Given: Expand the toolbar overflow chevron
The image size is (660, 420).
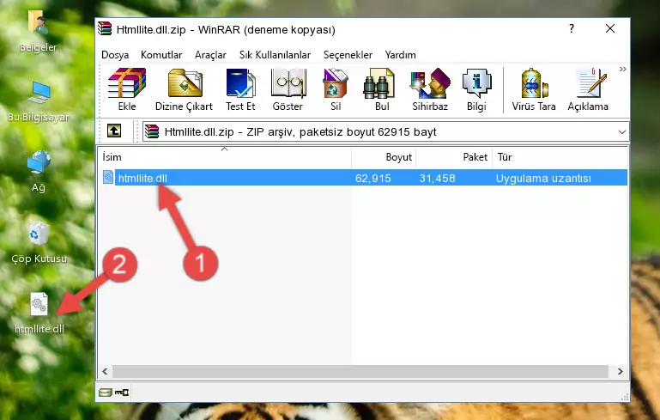Looking at the screenshot, I should 622,70.
